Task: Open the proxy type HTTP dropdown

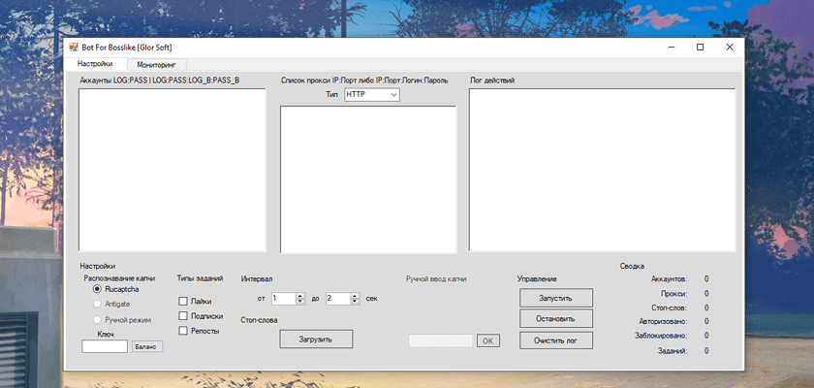Action: click(372, 95)
